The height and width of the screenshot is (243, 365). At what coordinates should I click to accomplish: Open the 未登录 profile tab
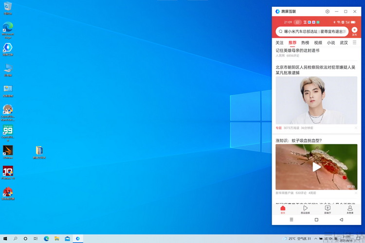(x=350, y=209)
